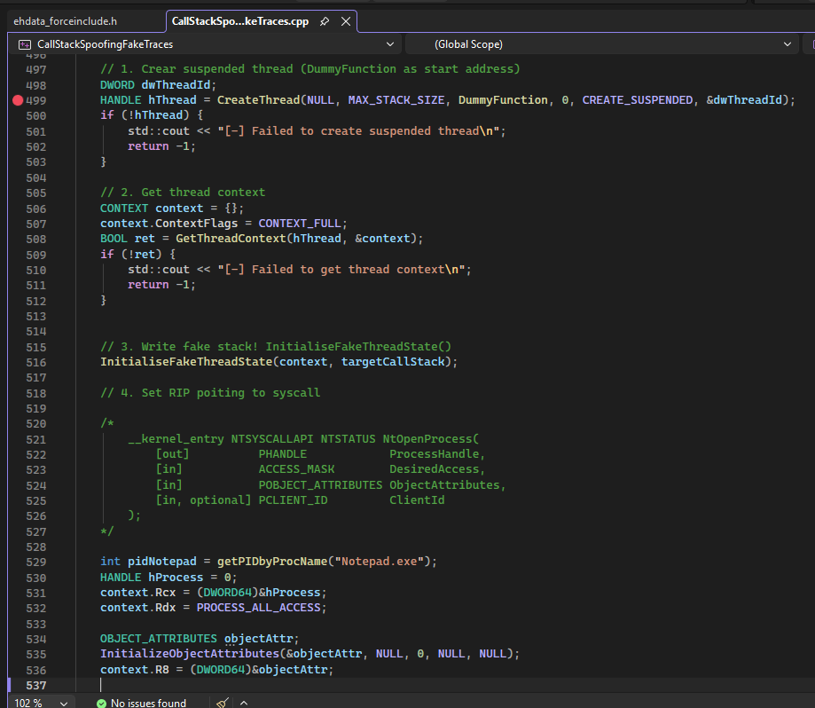Click the green check issues icon
This screenshot has height=708, width=815.
coord(101,704)
